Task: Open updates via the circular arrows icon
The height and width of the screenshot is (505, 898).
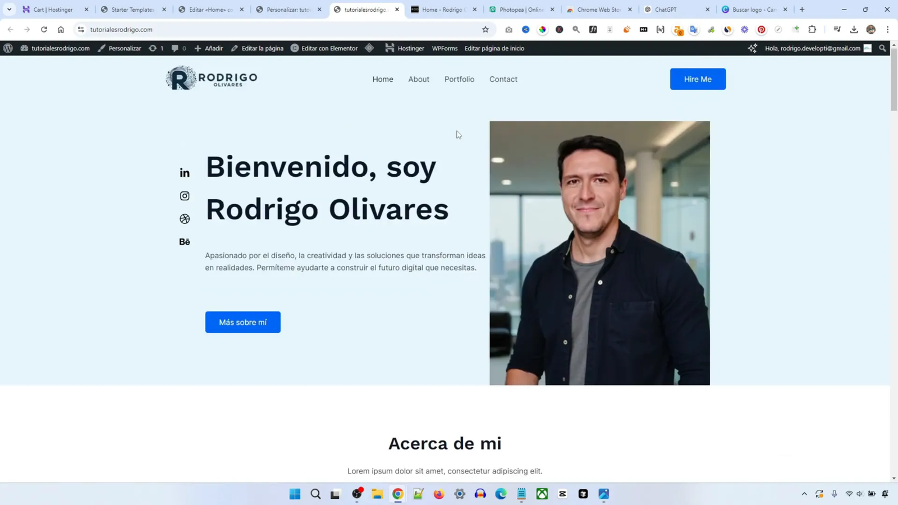Action: click(154, 48)
